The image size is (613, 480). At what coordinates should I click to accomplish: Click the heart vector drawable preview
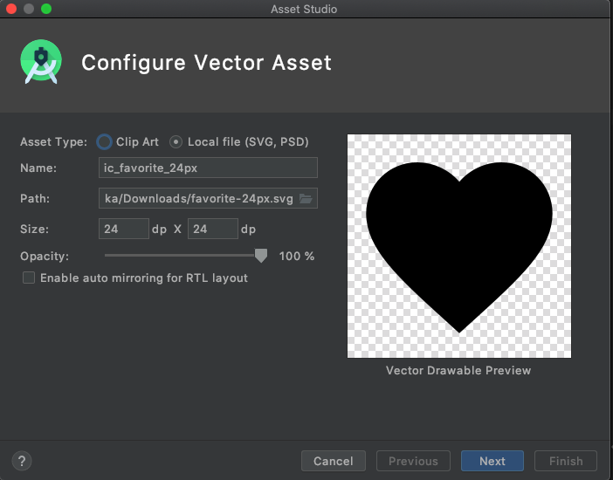[459, 246]
